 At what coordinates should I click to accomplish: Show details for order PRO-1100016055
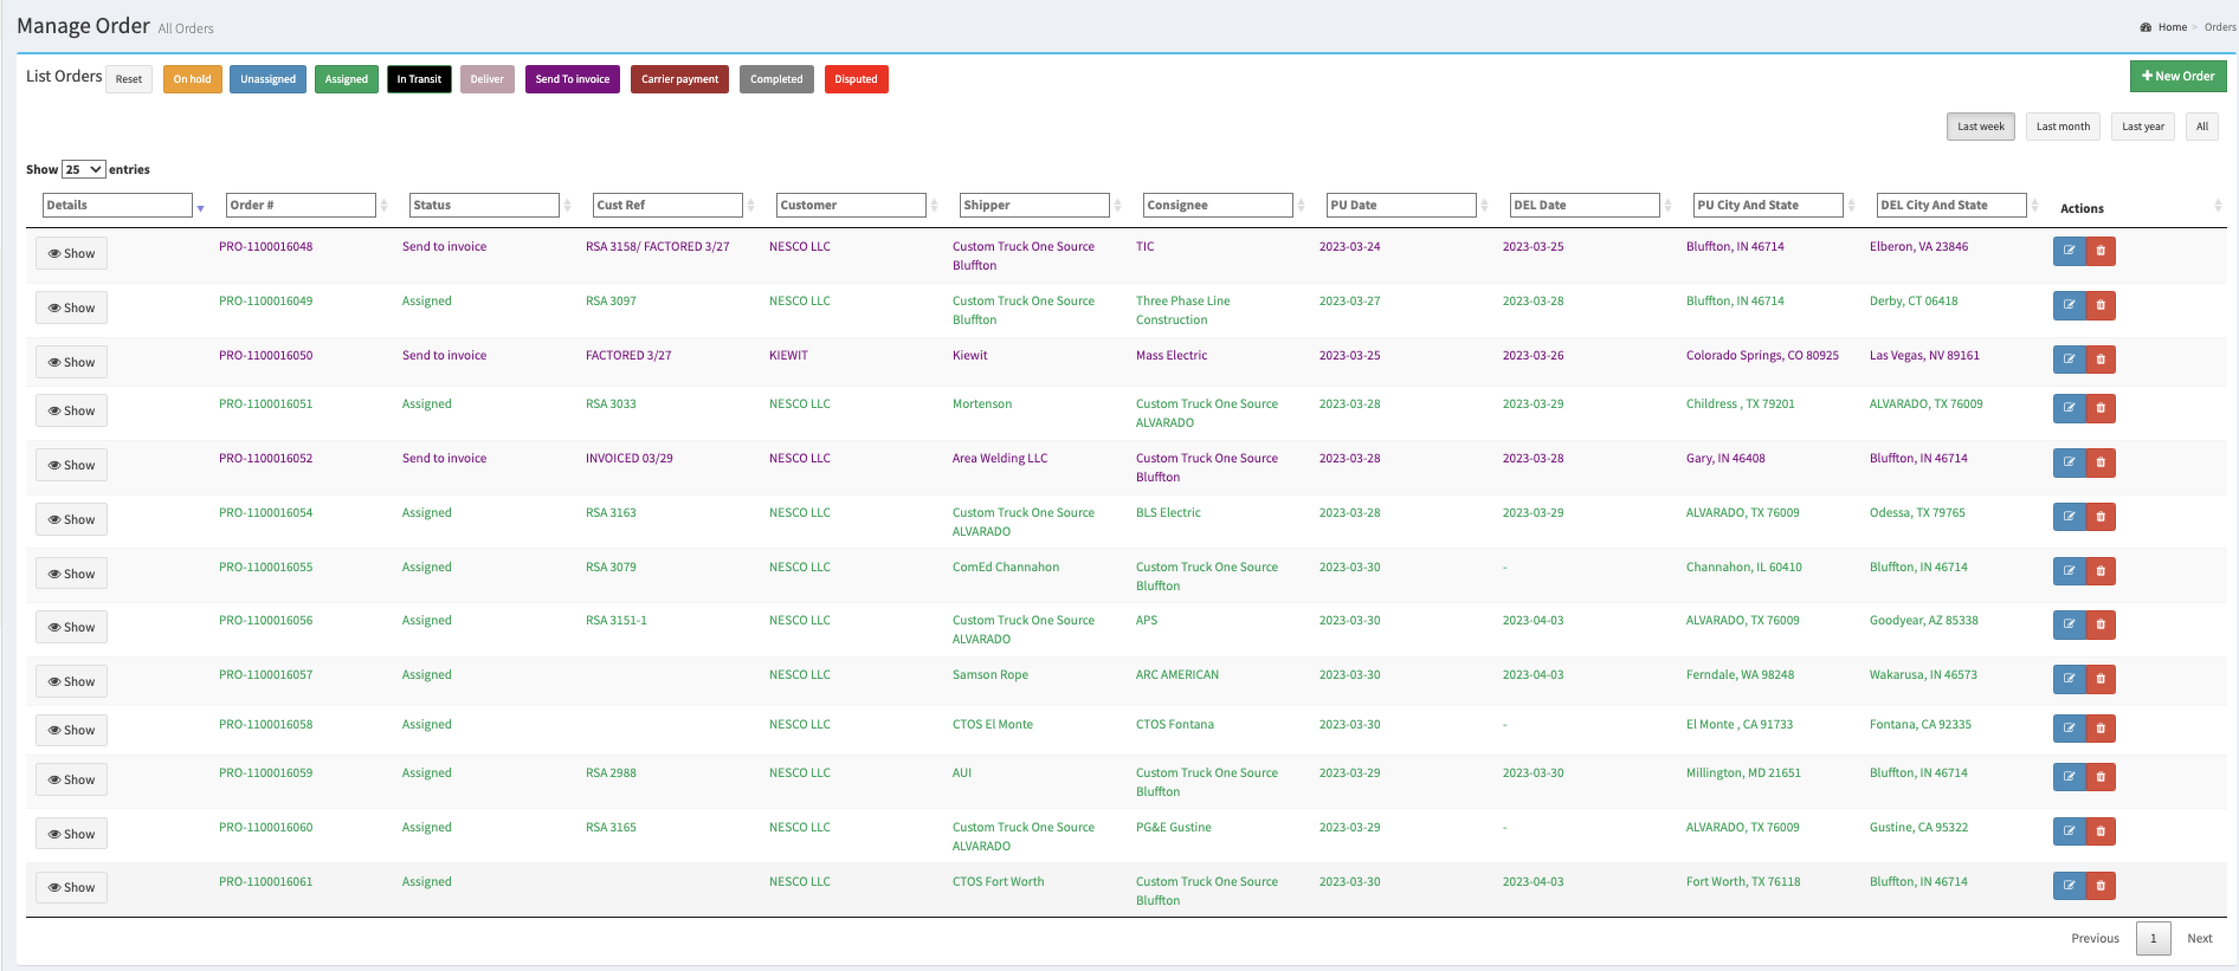coord(71,574)
